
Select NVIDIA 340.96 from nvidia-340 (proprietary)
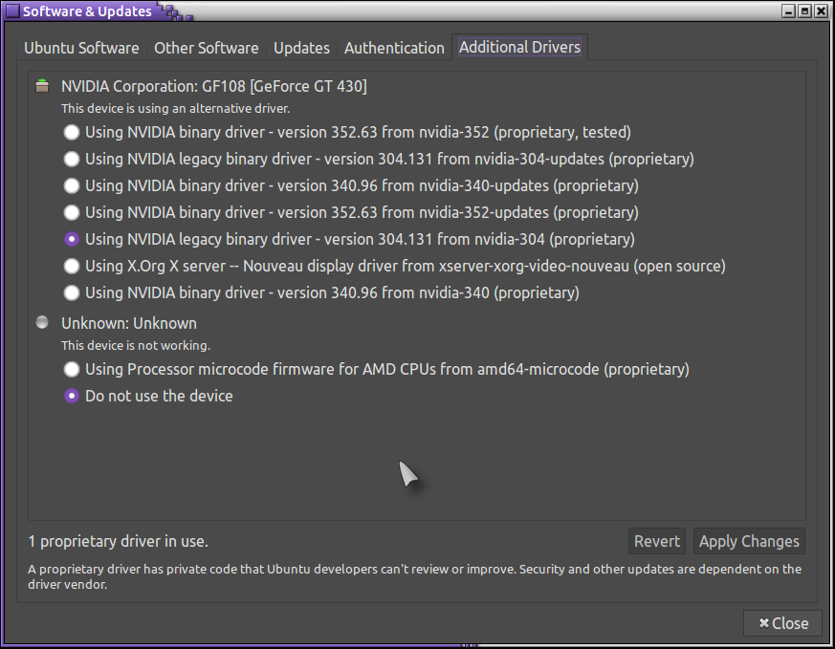tap(321, 292)
